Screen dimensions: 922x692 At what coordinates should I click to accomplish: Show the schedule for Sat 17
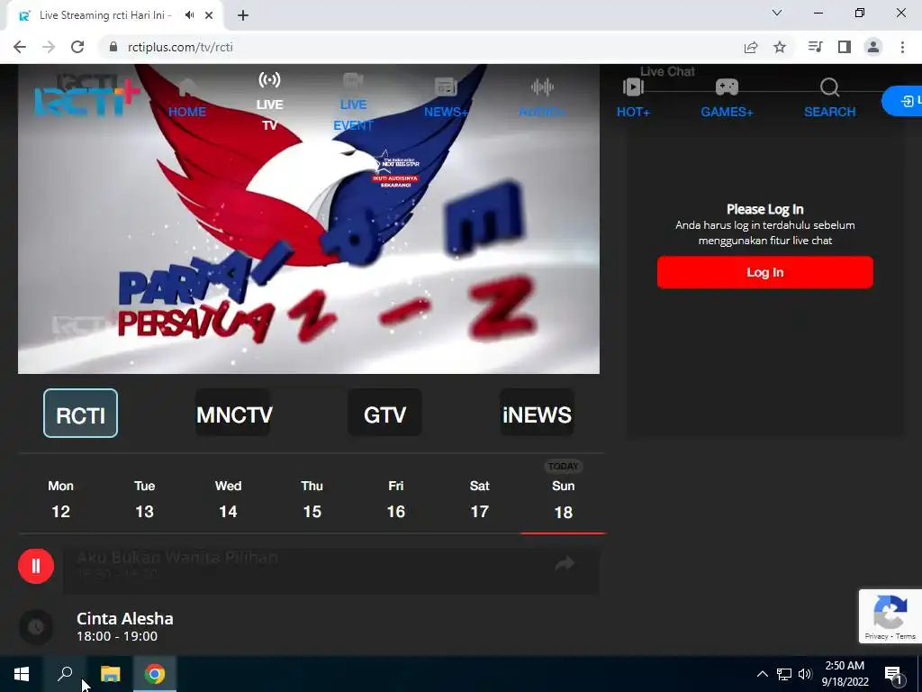(x=479, y=499)
